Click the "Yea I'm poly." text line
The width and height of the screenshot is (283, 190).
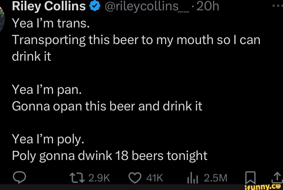48,139
